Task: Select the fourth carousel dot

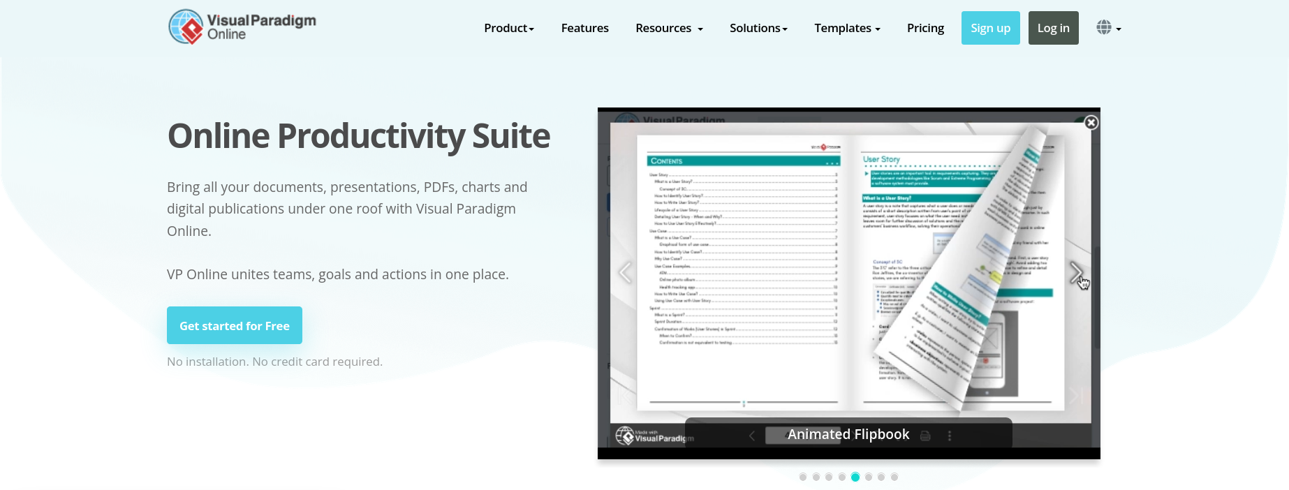Action: (x=842, y=477)
